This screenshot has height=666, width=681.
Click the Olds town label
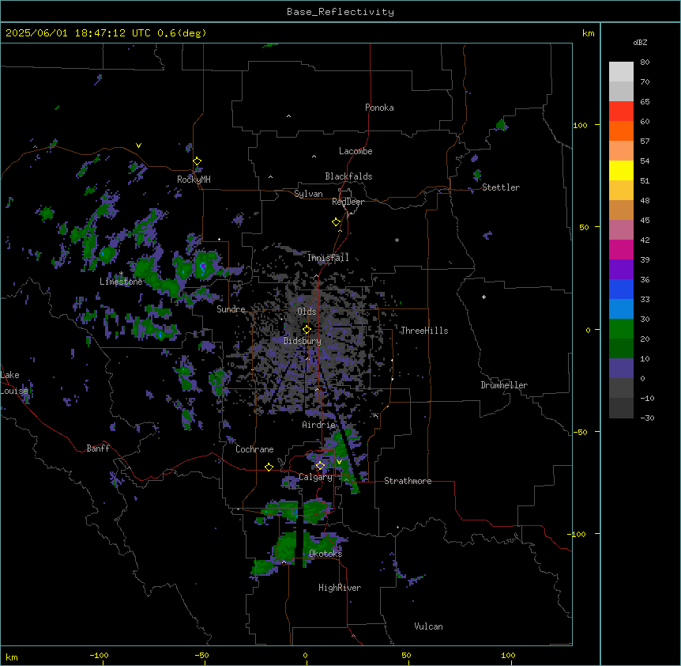[x=307, y=312]
